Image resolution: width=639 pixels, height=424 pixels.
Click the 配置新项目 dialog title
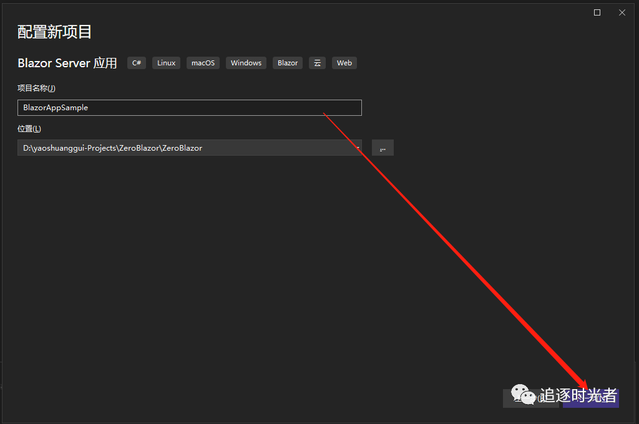(x=54, y=32)
